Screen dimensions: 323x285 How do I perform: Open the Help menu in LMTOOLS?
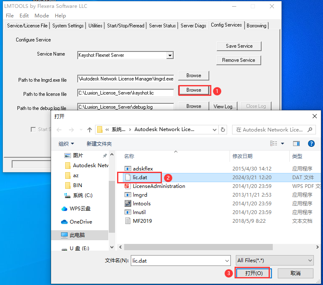[60, 16]
